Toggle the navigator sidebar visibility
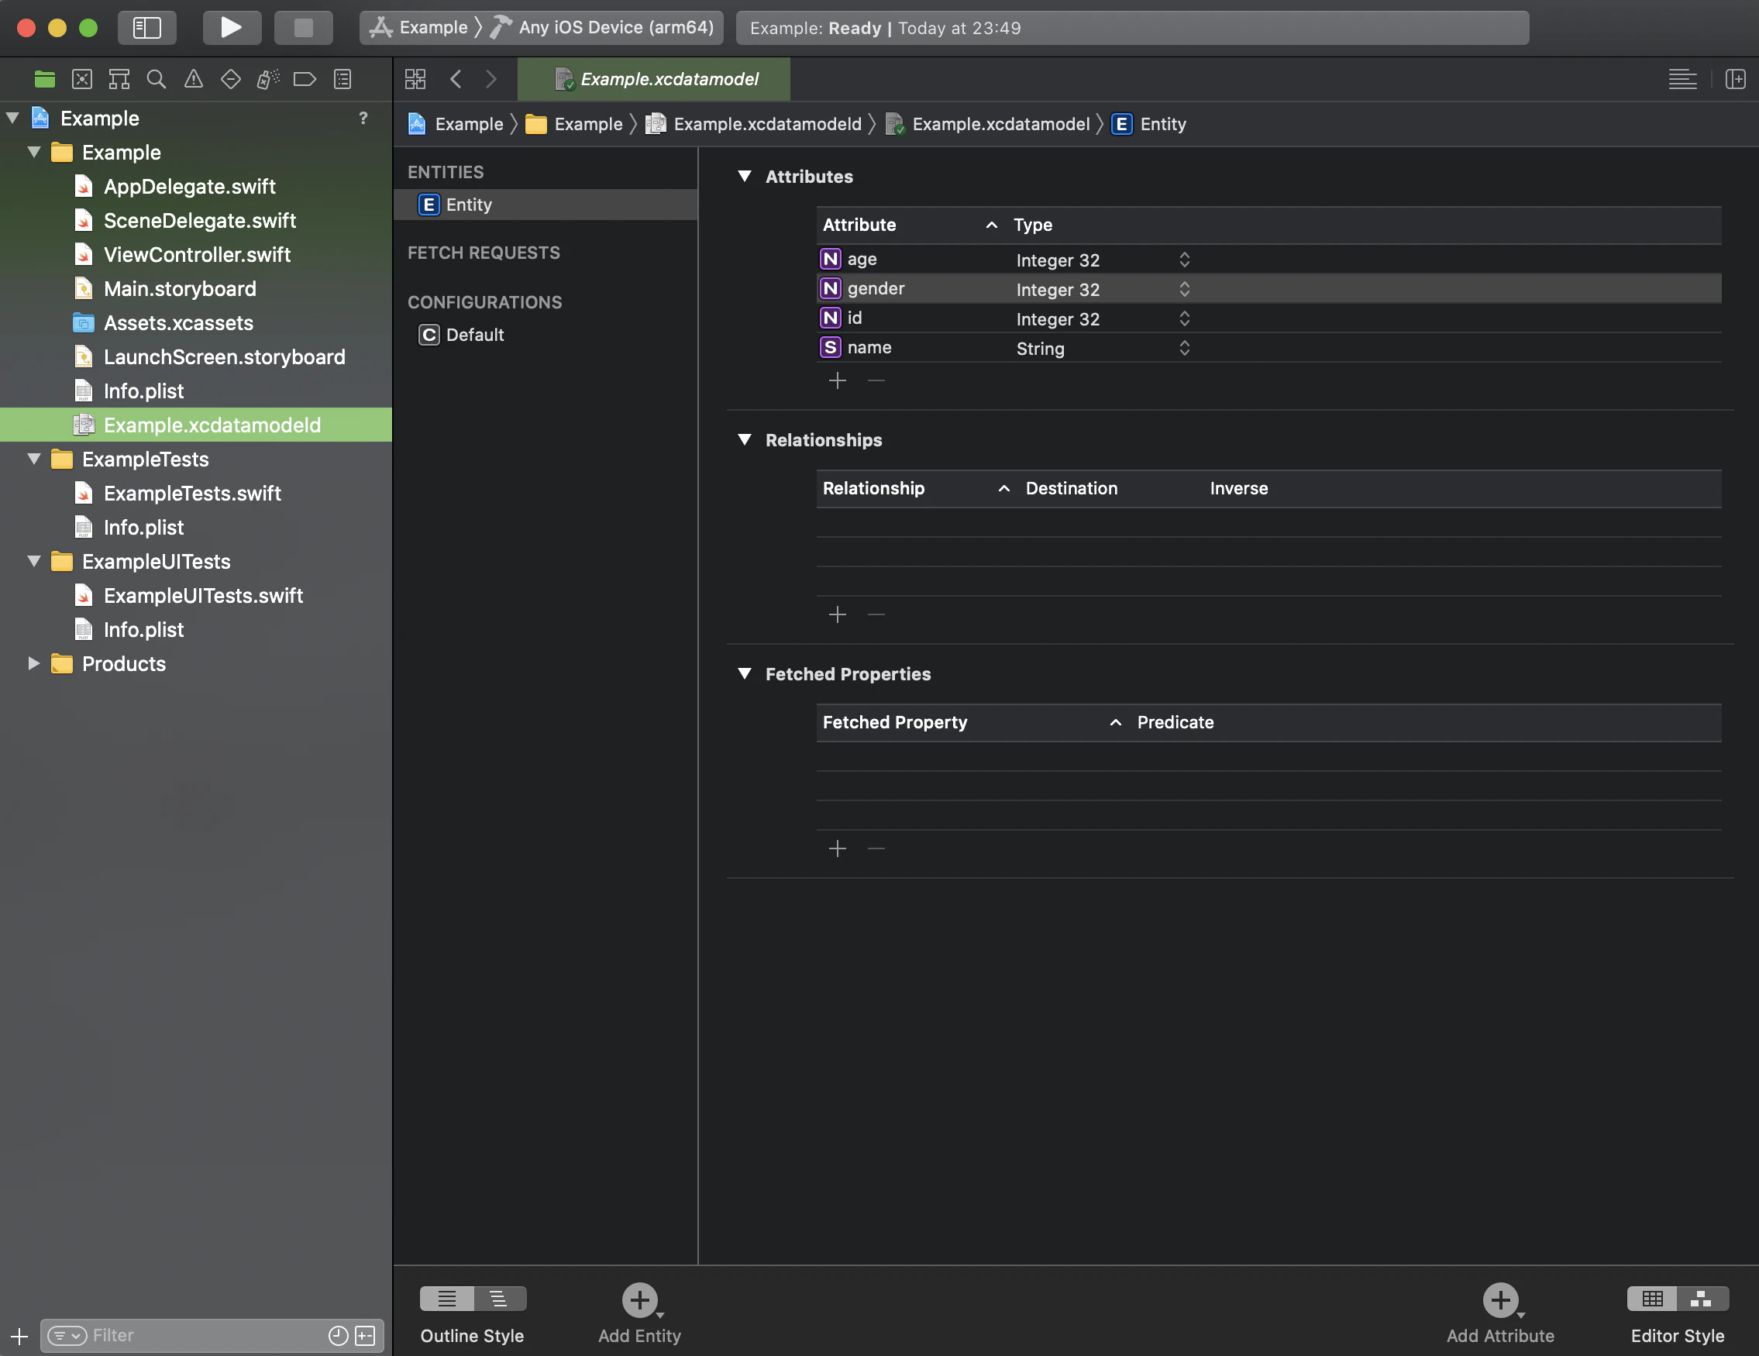This screenshot has height=1356, width=1759. point(147,27)
